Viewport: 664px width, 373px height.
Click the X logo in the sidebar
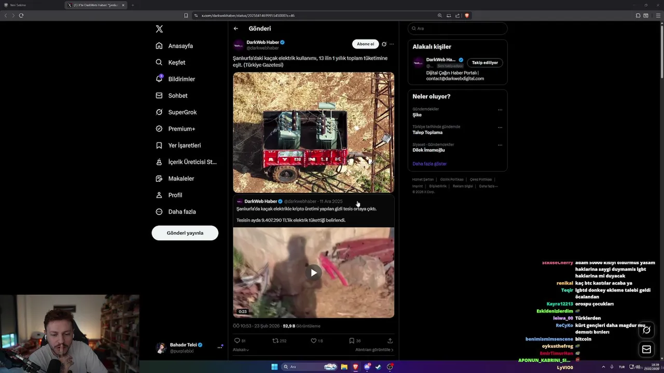[x=159, y=29]
